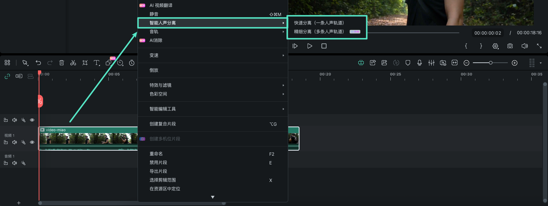
Task: Open the AI image icon in toolbar
Action: click(x=384, y=63)
